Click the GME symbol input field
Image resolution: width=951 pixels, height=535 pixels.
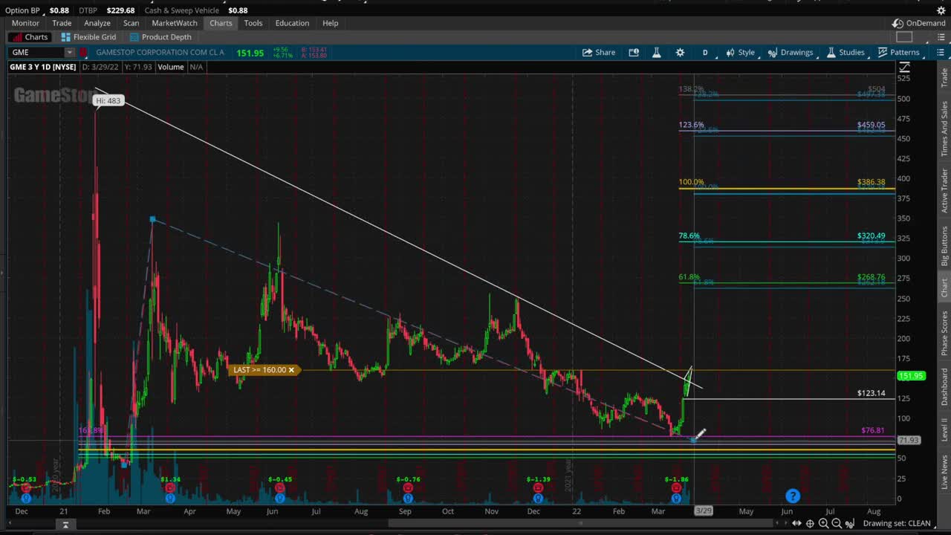pyautogui.click(x=36, y=52)
